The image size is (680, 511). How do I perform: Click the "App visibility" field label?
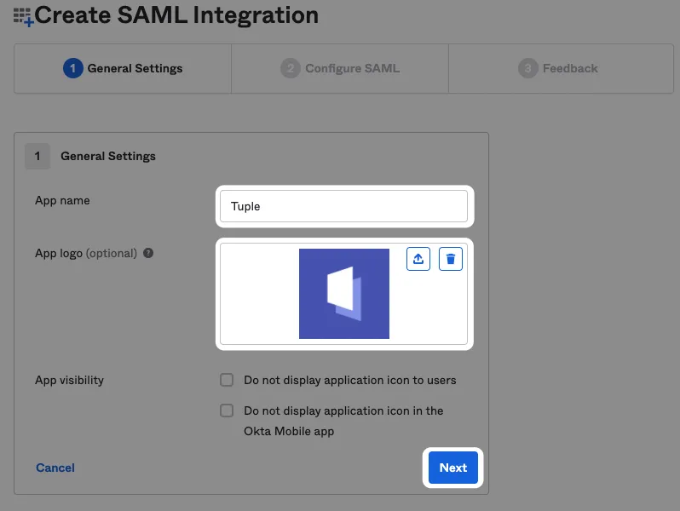coord(70,380)
